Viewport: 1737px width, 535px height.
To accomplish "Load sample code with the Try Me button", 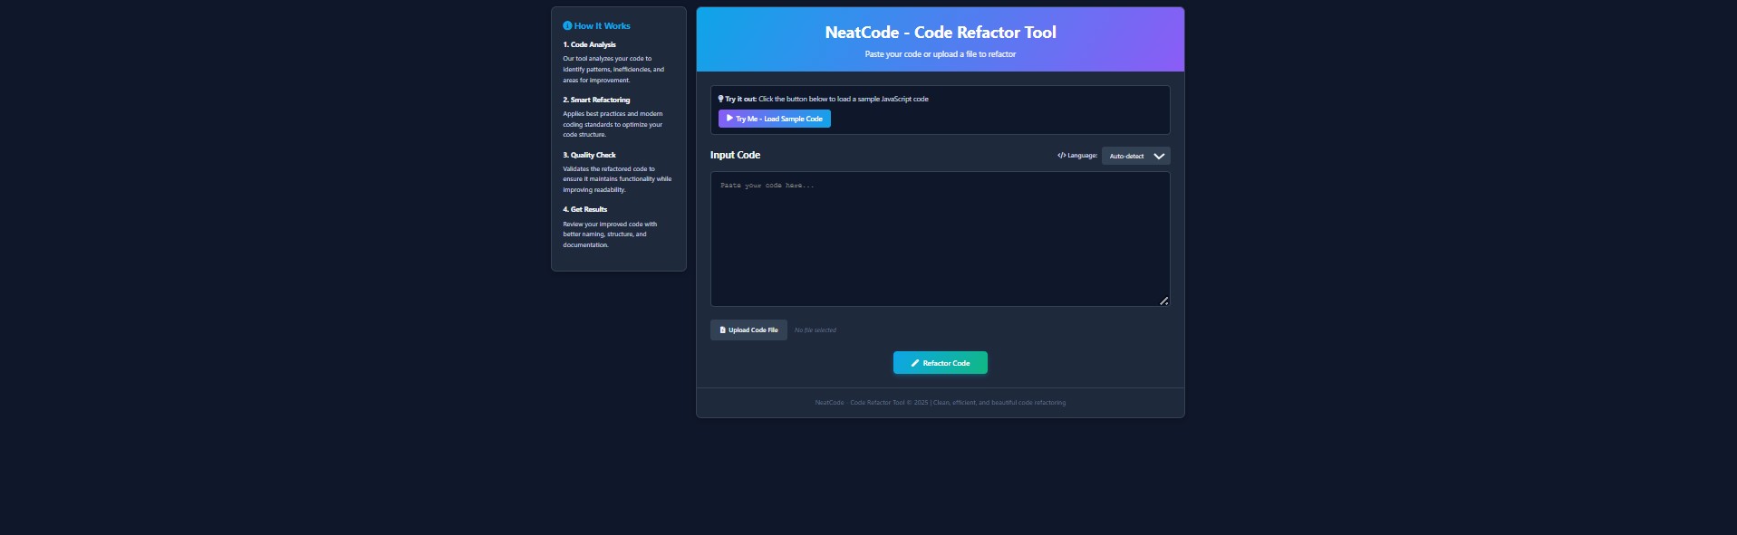I will [x=775, y=119].
